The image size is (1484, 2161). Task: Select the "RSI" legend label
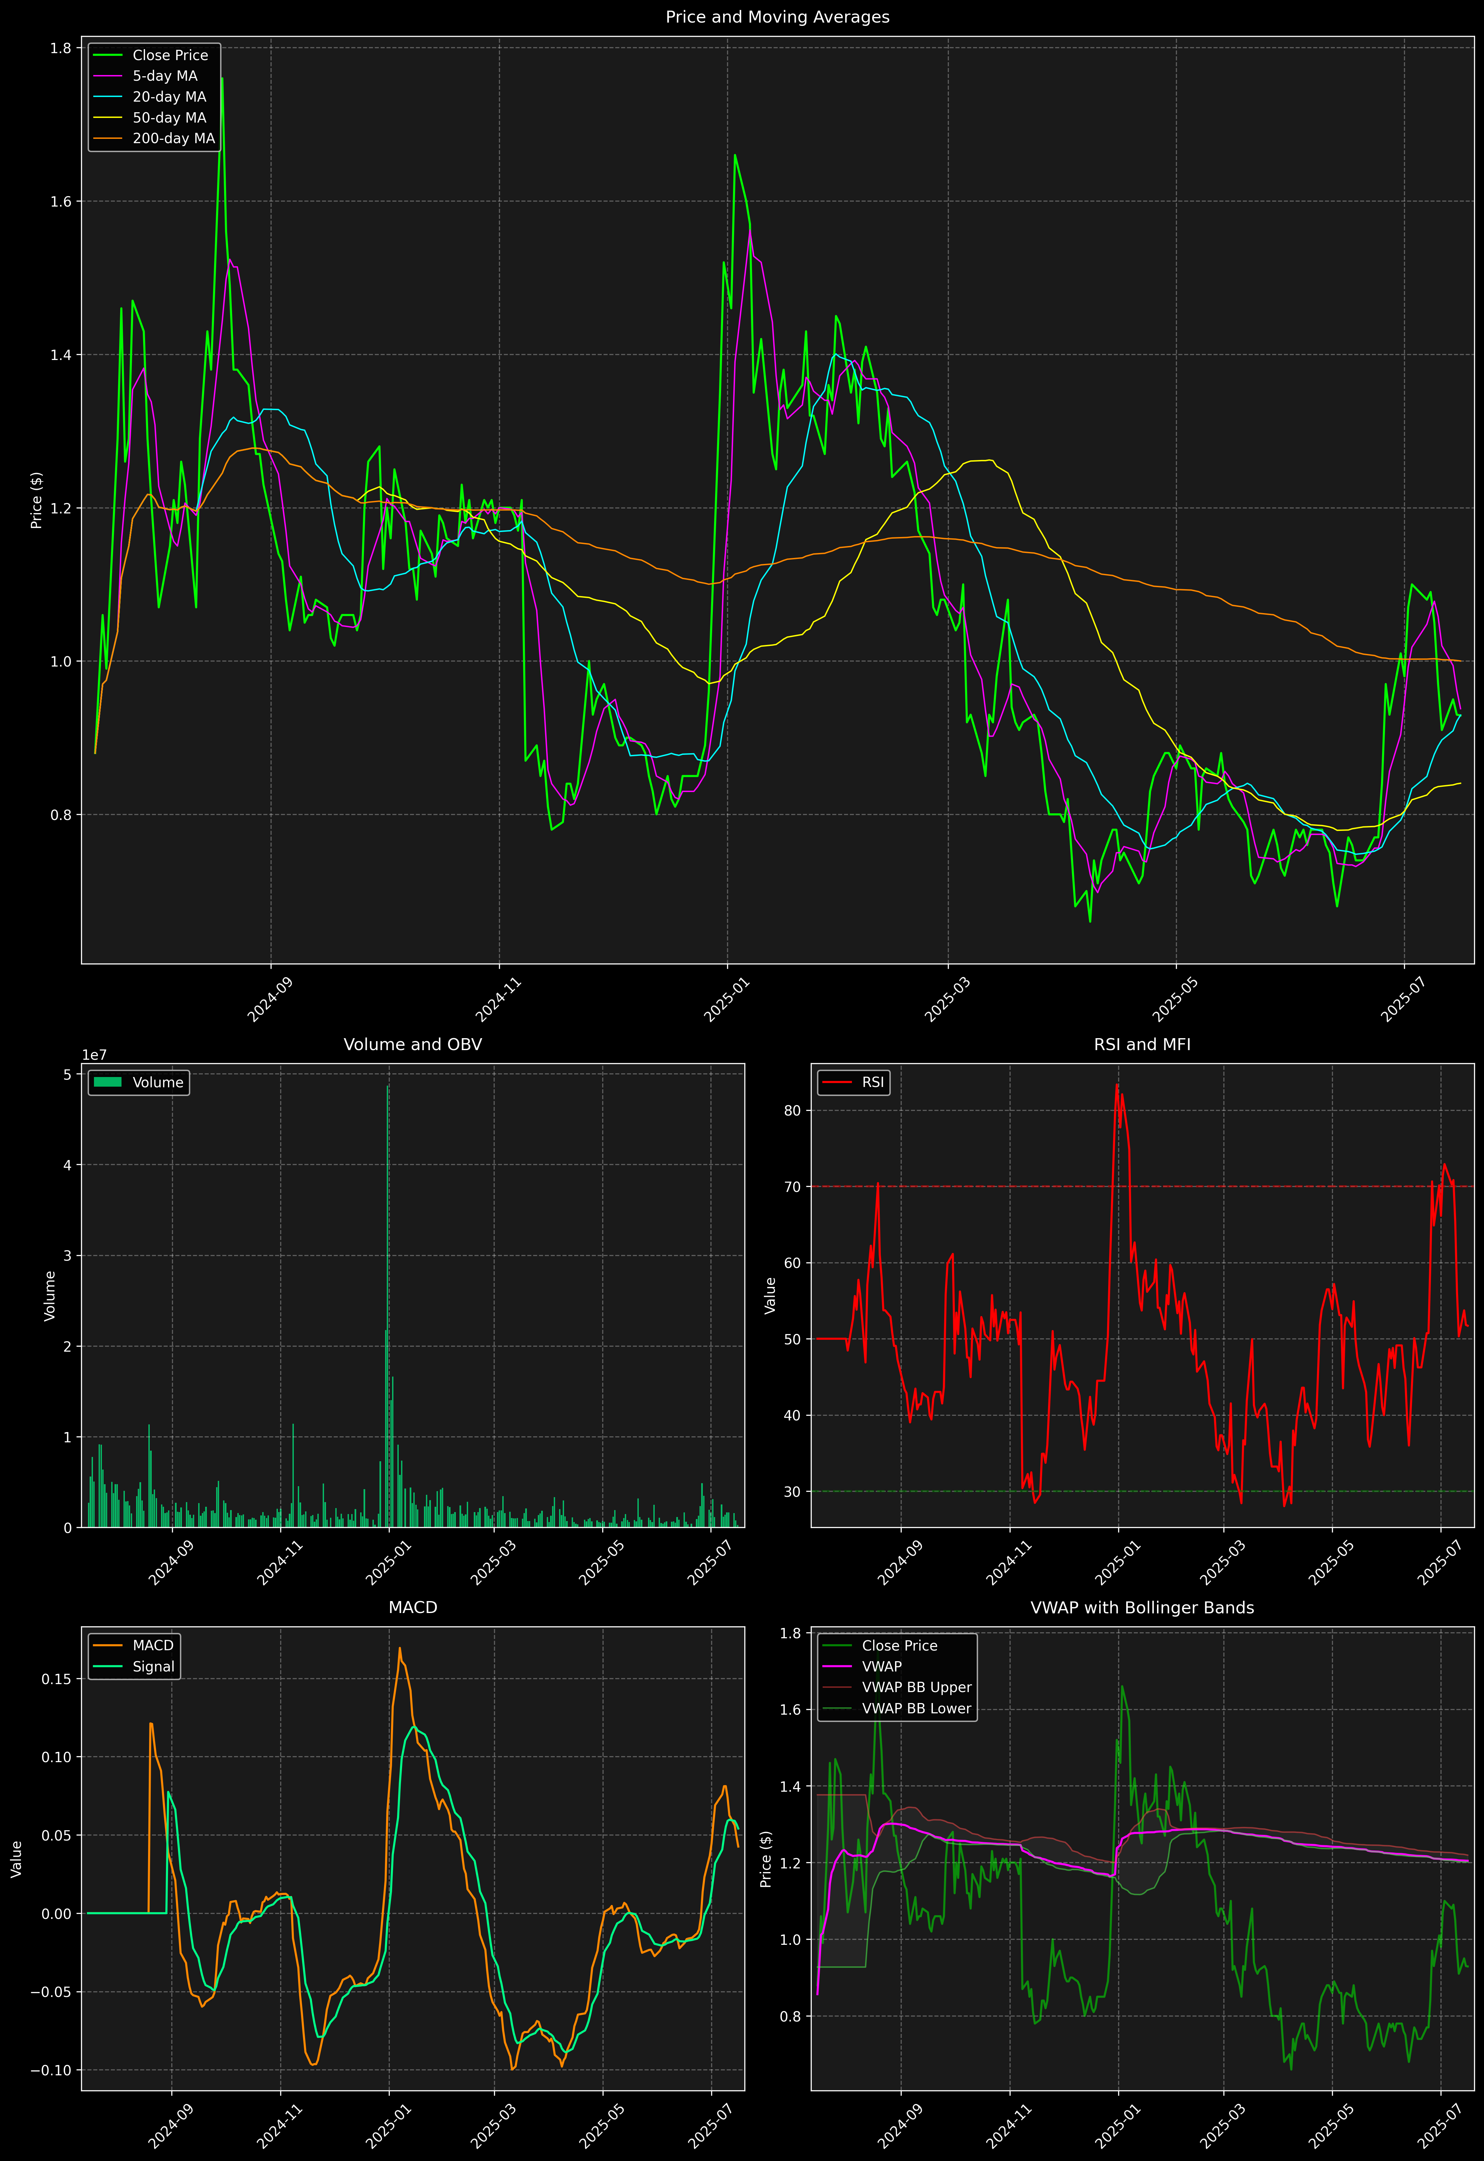[873, 1082]
